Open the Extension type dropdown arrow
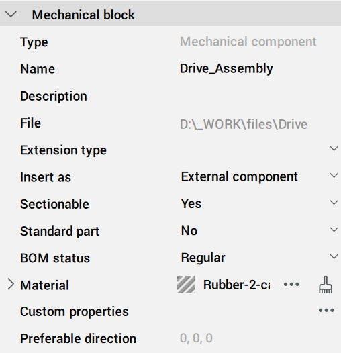Screen dimensions: 341x353 click(x=334, y=148)
